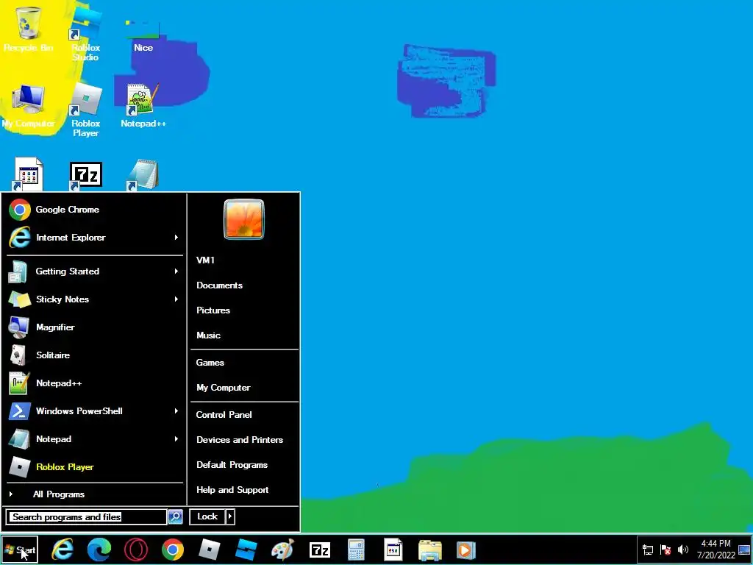Image resolution: width=753 pixels, height=565 pixels.
Task: Open file explorer folder in taskbar
Action: point(429,550)
